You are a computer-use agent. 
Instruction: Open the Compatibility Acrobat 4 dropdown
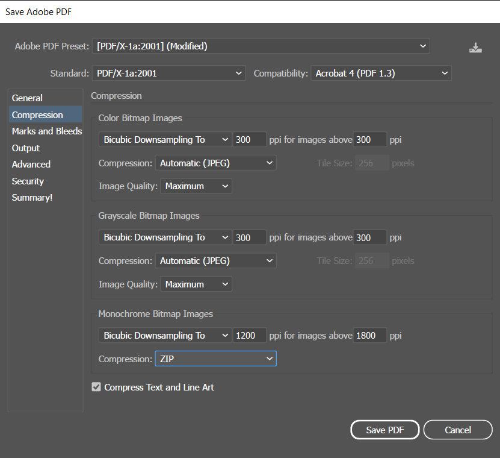381,73
